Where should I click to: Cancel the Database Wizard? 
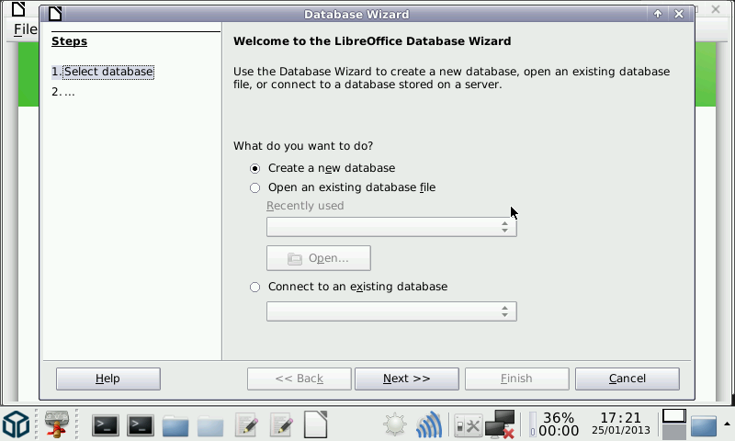[x=627, y=379]
